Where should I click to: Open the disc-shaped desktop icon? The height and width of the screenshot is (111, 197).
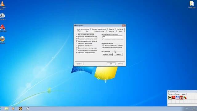tap(2, 40)
